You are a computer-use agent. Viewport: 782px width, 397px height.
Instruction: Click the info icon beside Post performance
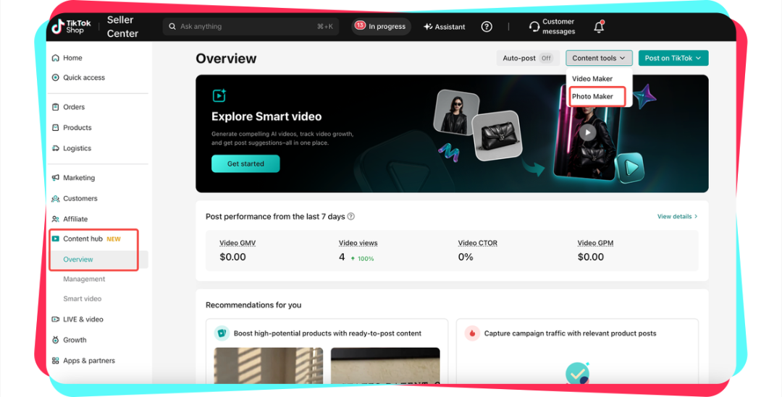click(350, 216)
